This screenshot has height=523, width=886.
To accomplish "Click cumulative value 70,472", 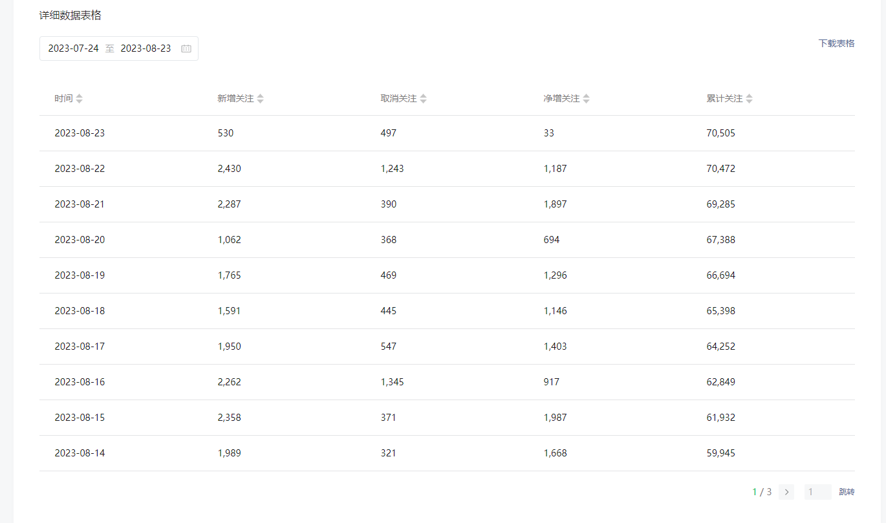I will tap(720, 169).
